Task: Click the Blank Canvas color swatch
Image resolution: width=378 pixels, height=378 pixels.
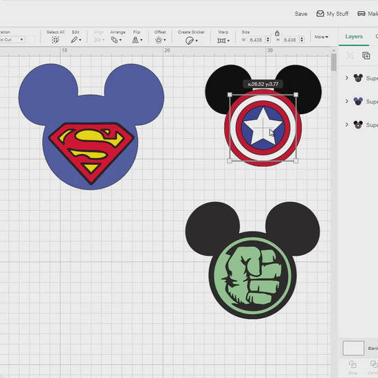Action: point(353,348)
